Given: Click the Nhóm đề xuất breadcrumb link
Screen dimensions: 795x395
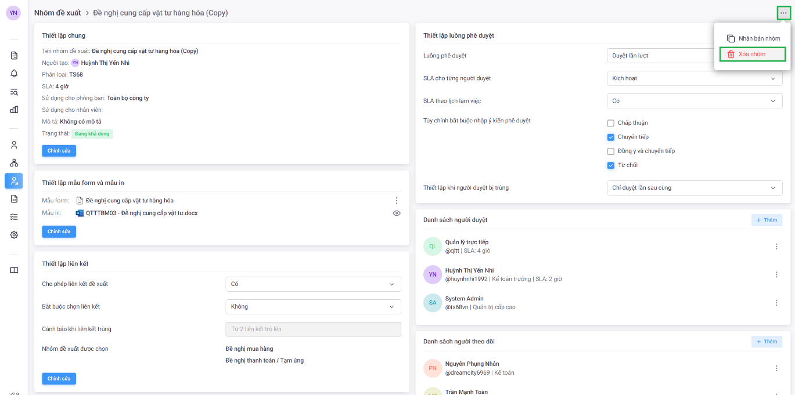Looking at the screenshot, I should (x=57, y=13).
